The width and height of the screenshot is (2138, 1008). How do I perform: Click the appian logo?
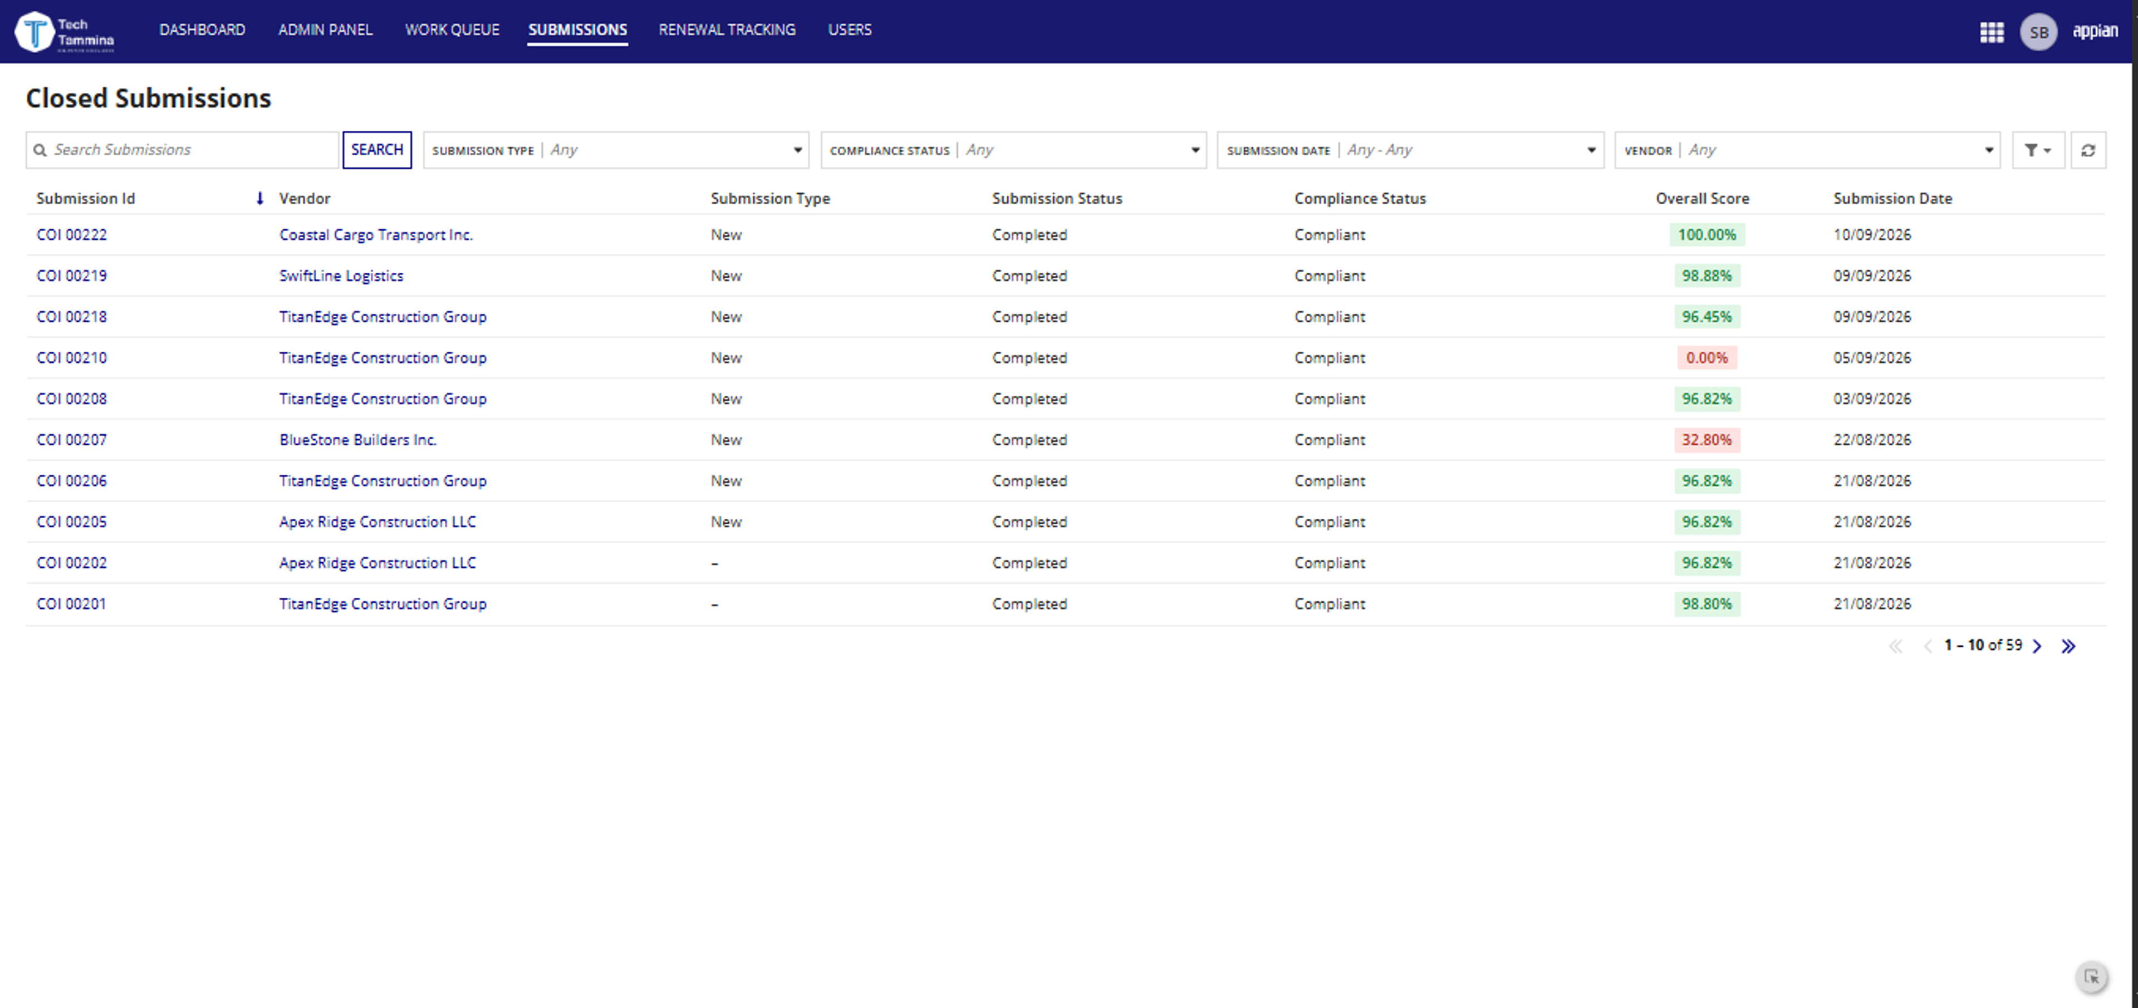tap(2095, 31)
